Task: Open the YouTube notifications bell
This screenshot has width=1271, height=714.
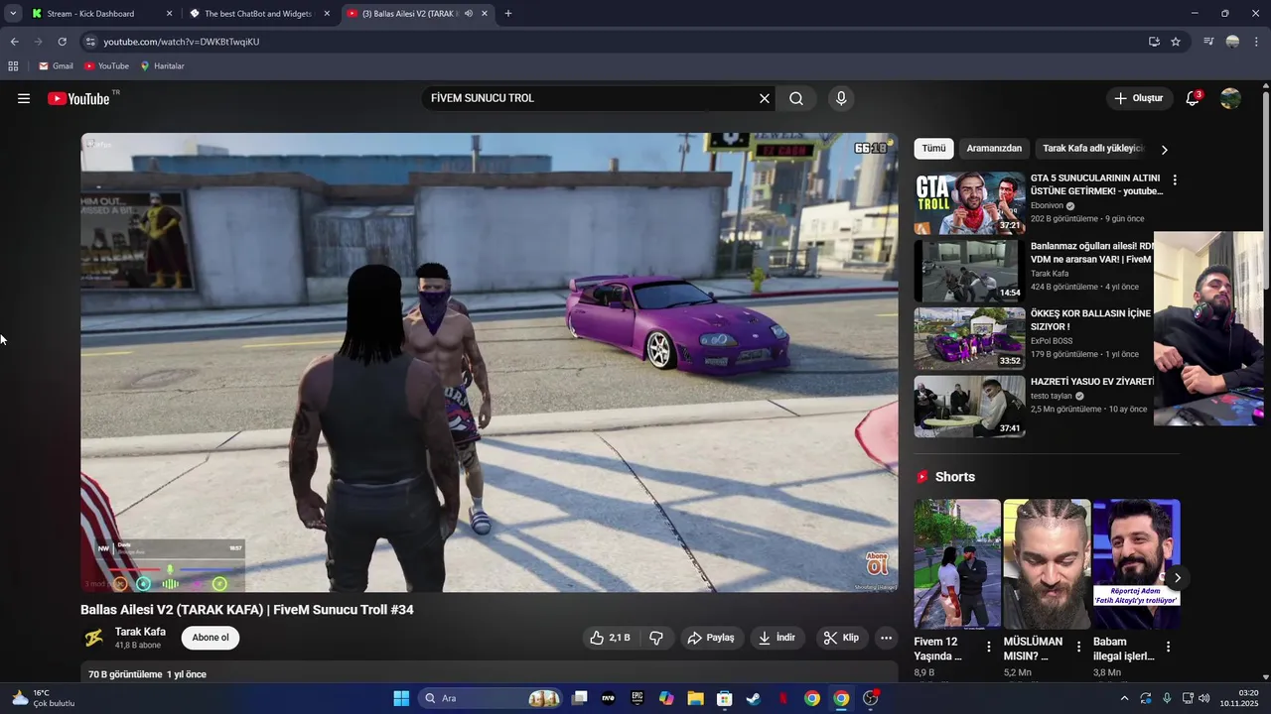Action: coord(1193,98)
